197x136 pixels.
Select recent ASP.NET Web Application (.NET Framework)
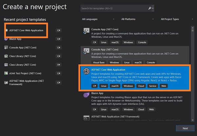(x=27, y=82)
